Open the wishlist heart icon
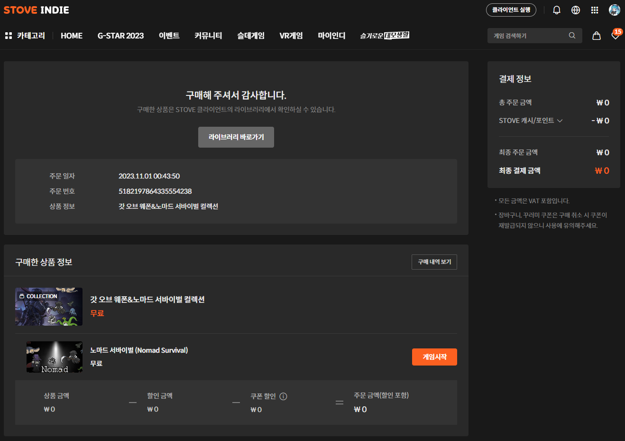This screenshot has width=625, height=441. tap(615, 36)
